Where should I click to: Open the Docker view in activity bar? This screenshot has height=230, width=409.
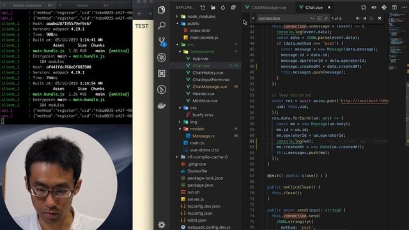pos(162,105)
